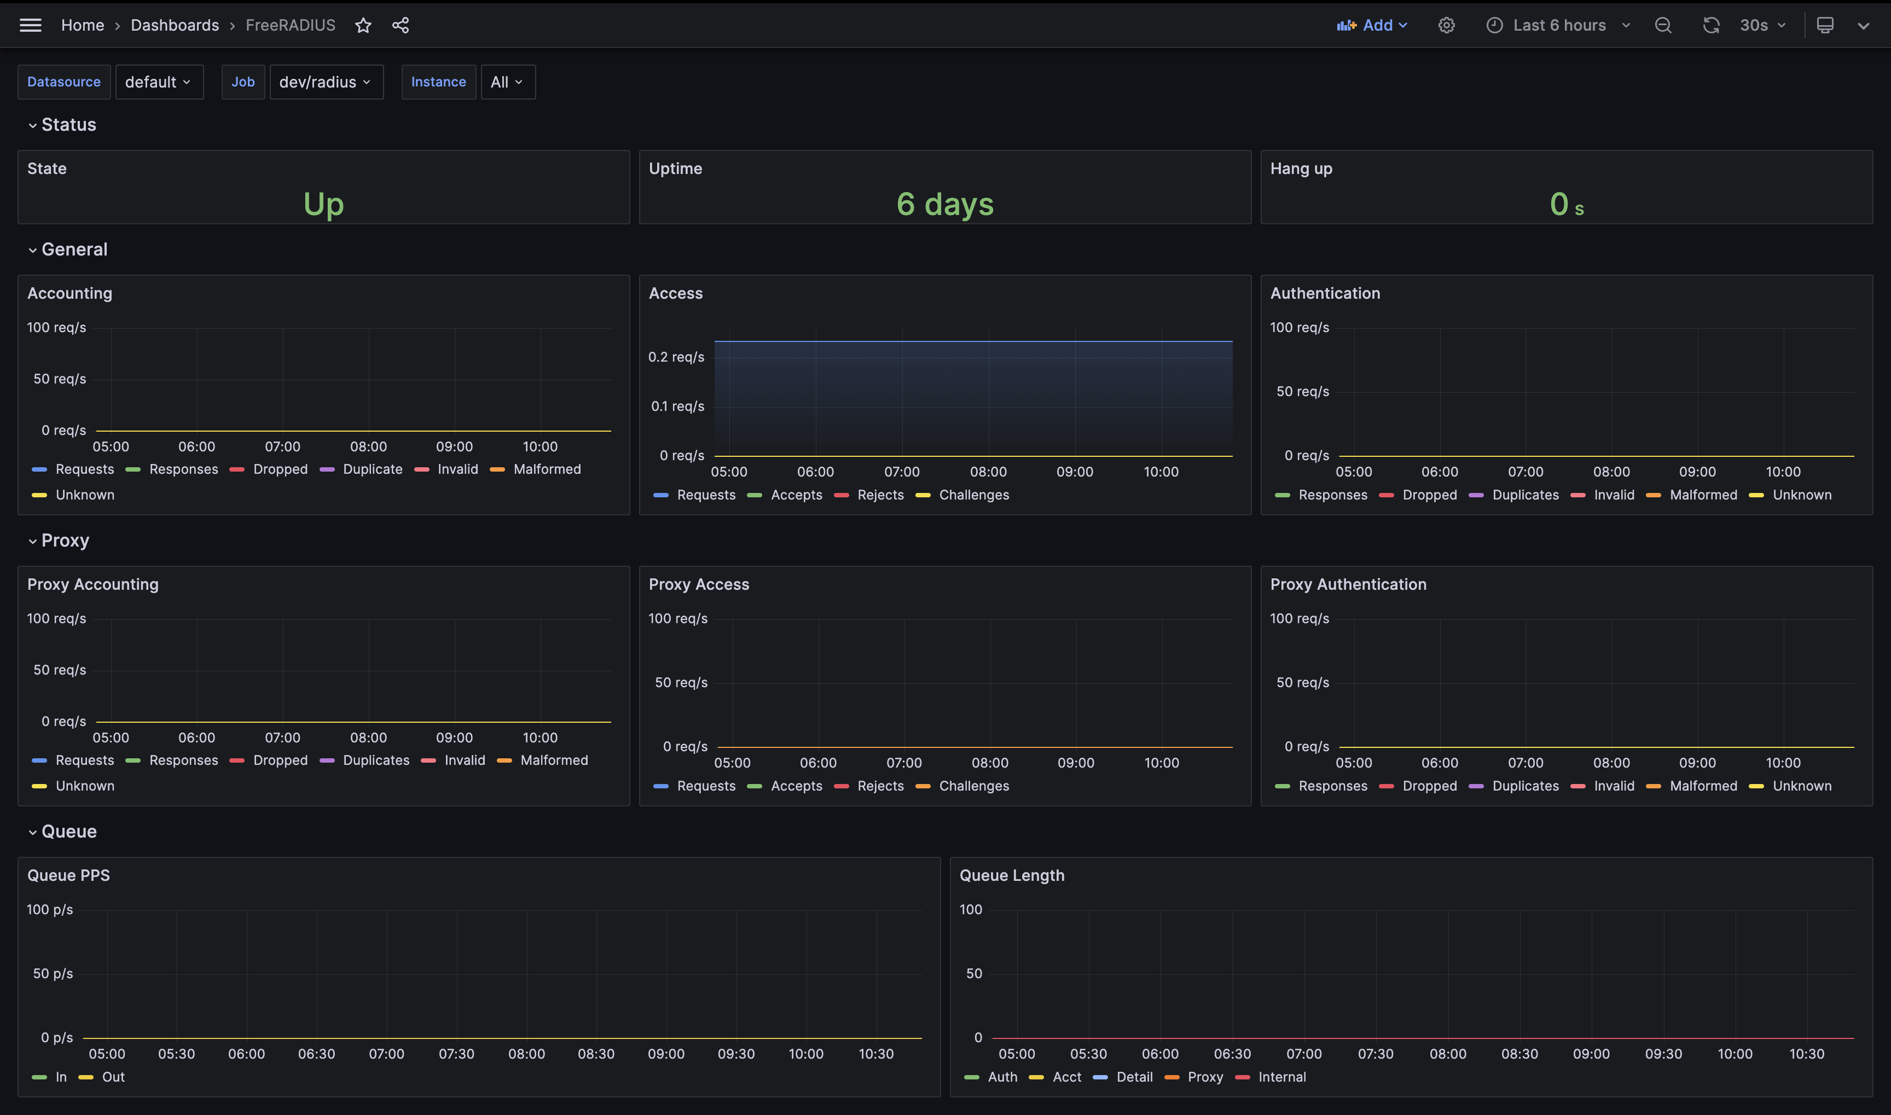Click the share dashboard icon

[401, 26]
